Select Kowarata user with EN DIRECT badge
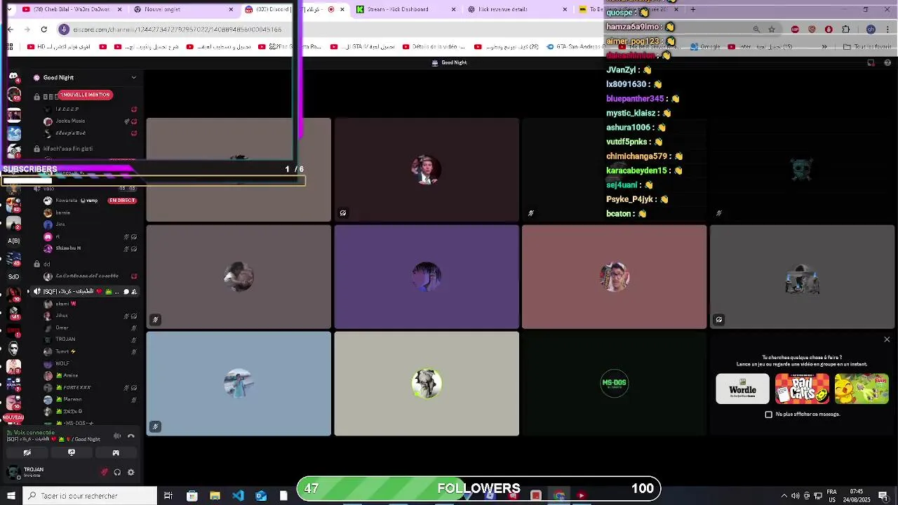 (90, 201)
